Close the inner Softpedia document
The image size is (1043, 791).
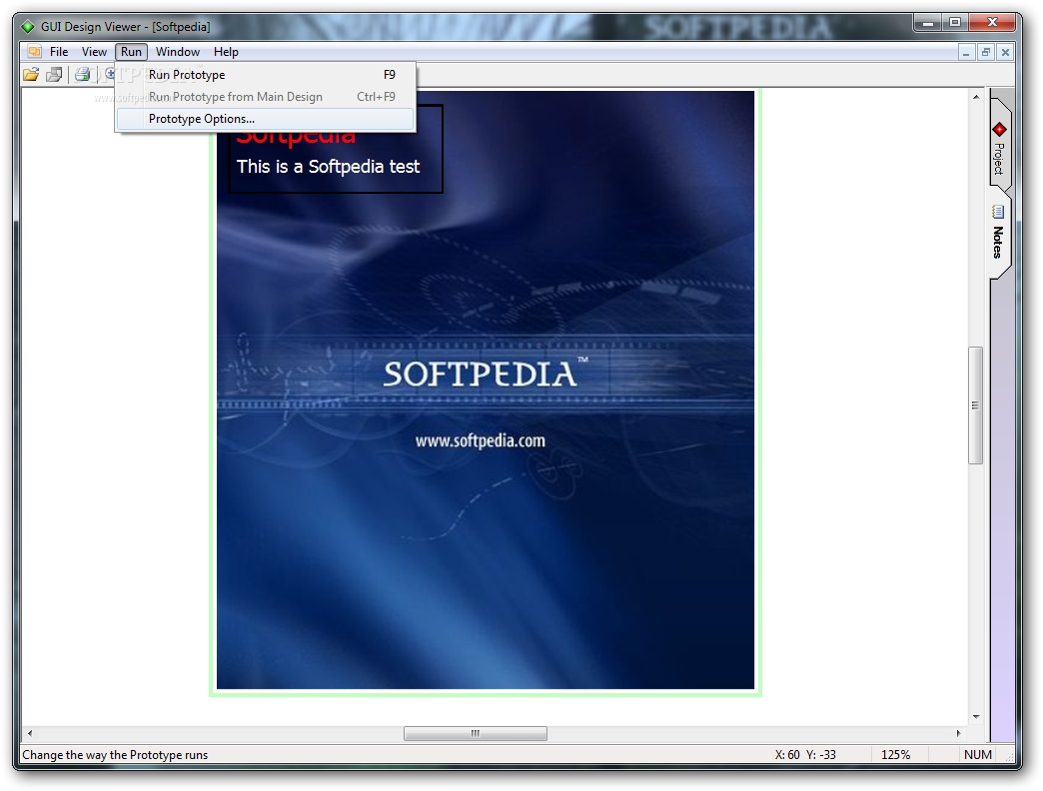(1005, 52)
